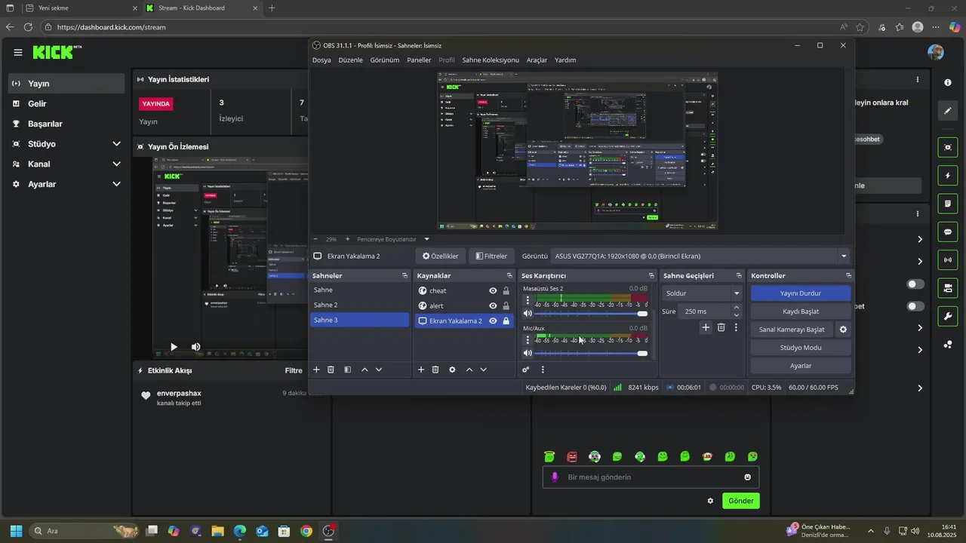Add a new scene in Sahneler panel
The width and height of the screenshot is (966, 543).
coord(316,370)
